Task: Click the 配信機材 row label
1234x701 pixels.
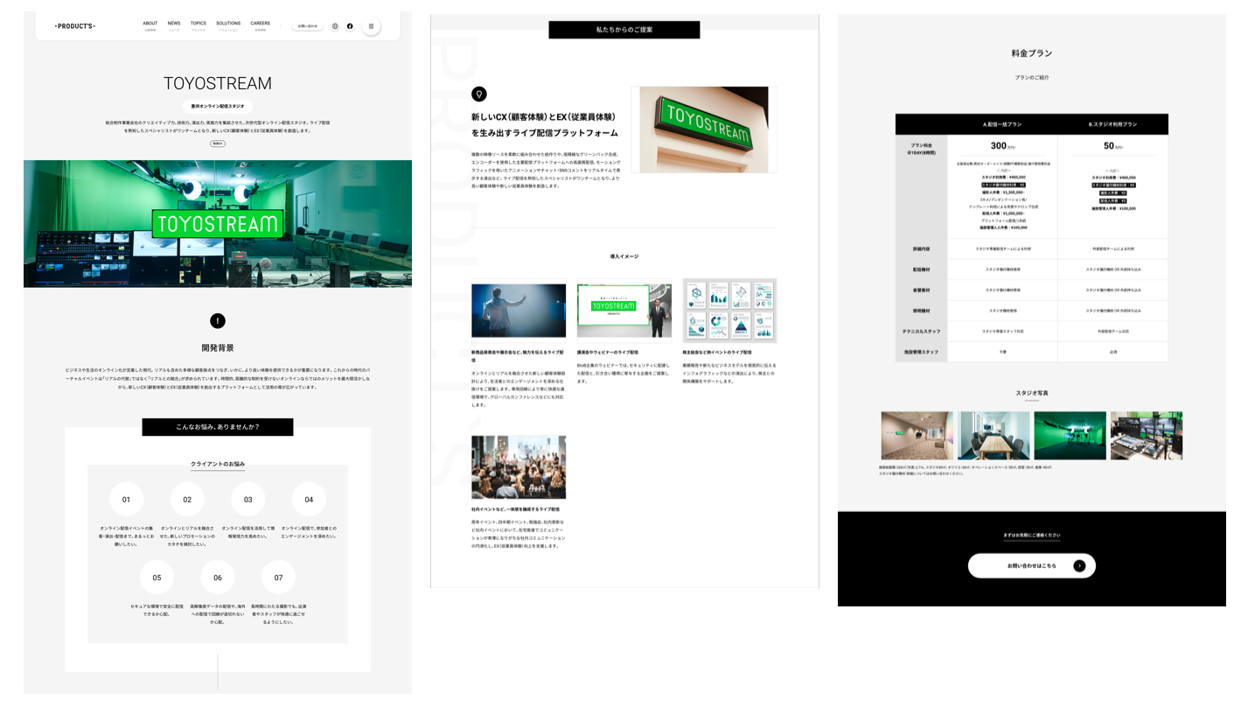Action: pyautogui.click(x=921, y=270)
